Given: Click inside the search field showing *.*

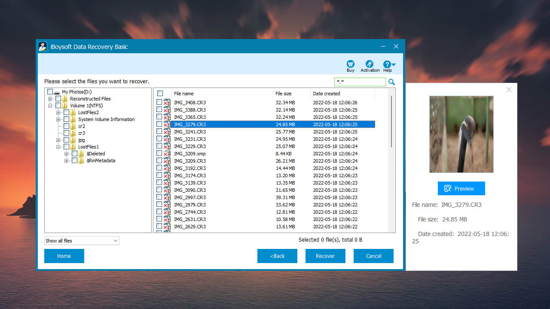Looking at the screenshot, I should [x=360, y=82].
